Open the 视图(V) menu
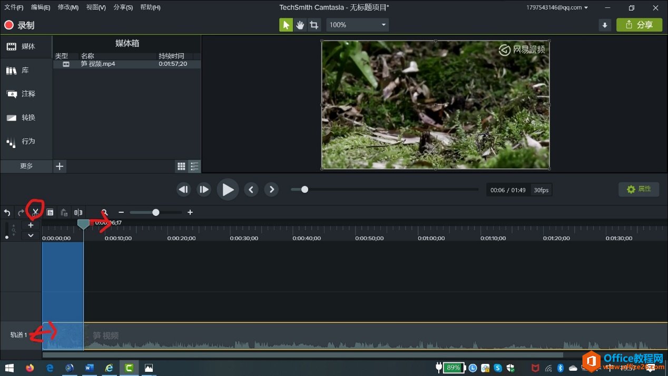668x376 pixels. tap(96, 7)
